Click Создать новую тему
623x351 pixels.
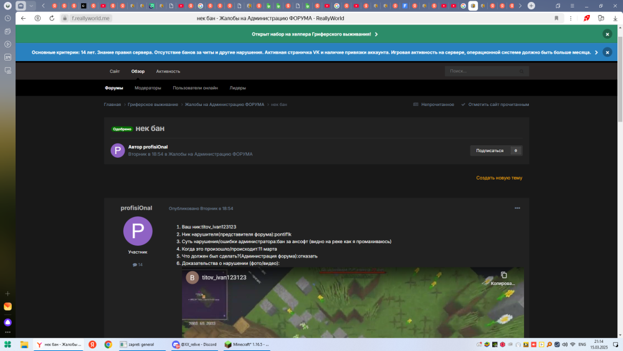(499, 178)
